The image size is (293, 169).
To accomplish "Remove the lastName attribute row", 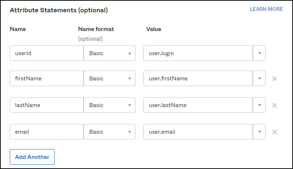I will point(275,105).
